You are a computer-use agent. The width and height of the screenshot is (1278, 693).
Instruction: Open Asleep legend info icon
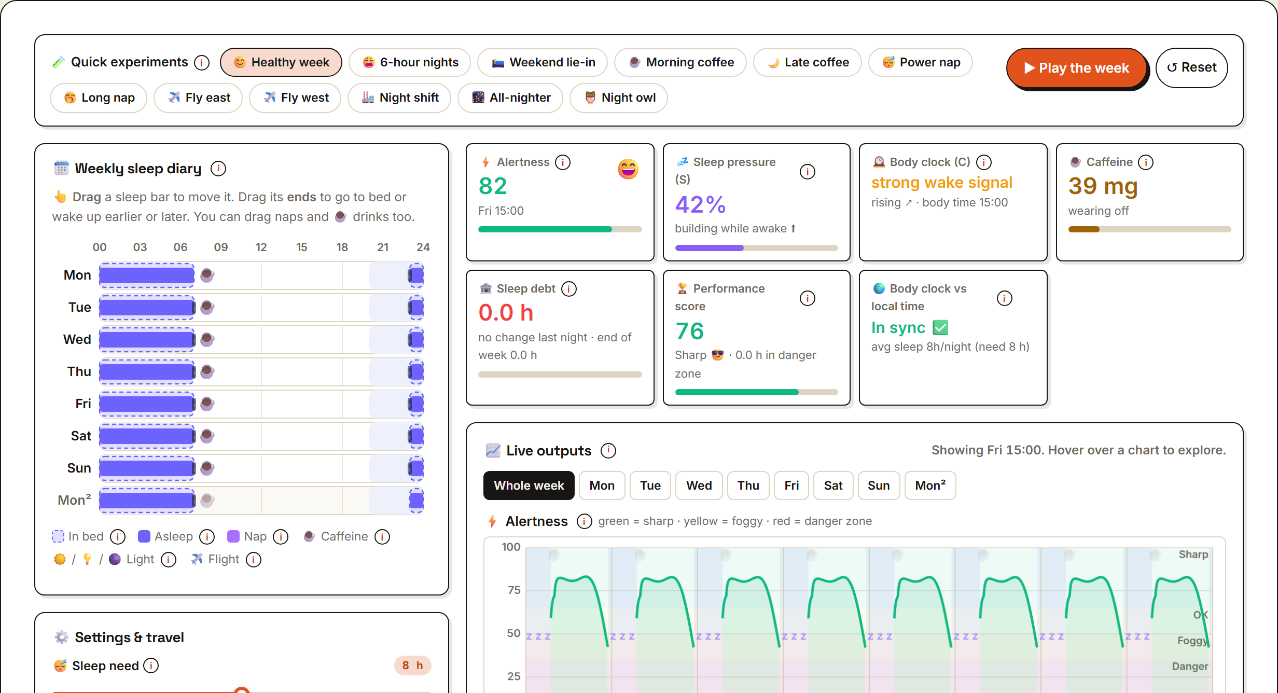pos(207,537)
